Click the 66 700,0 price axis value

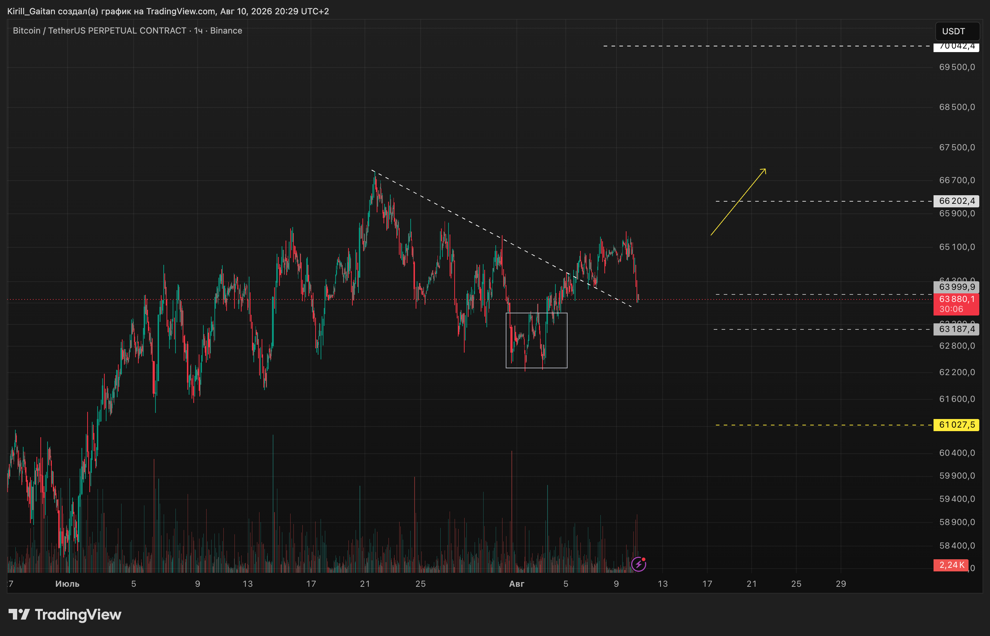[x=957, y=180]
